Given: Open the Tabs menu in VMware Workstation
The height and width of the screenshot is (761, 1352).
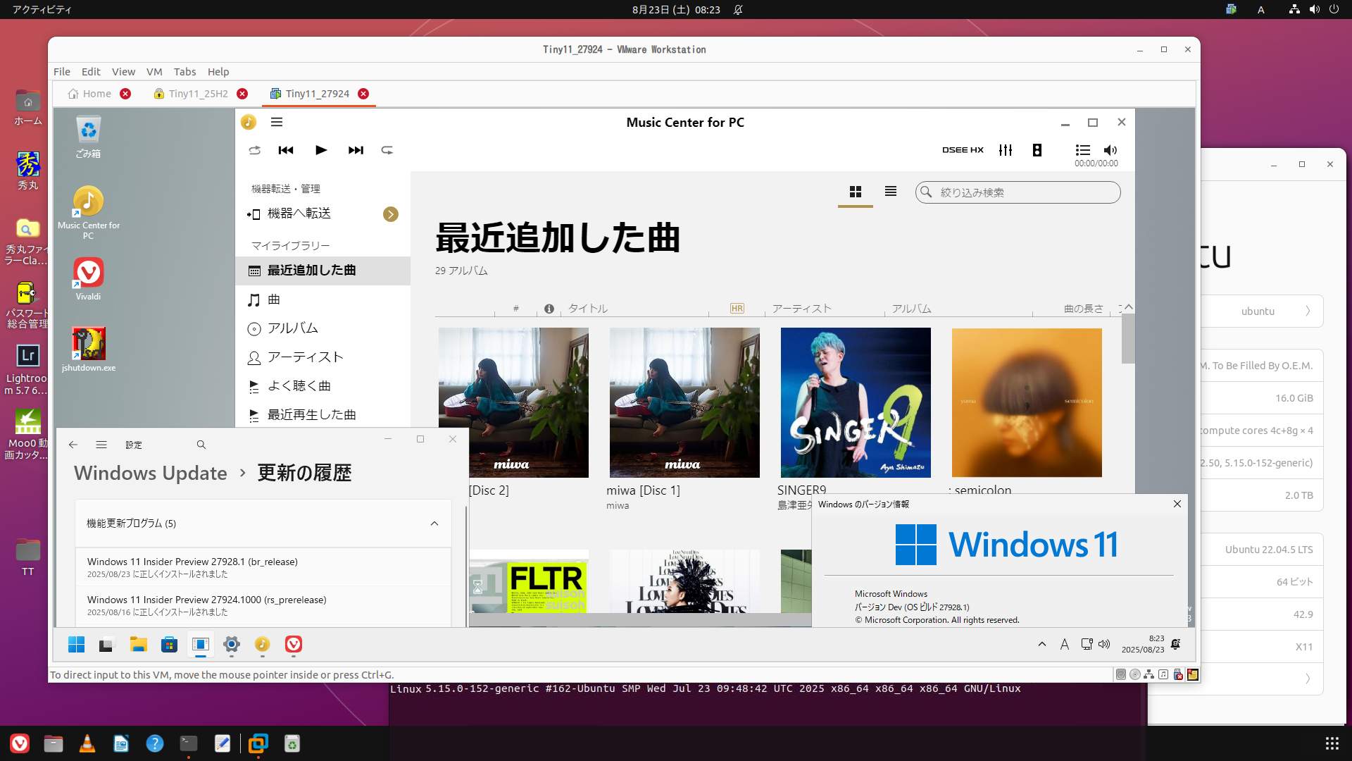Looking at the screenshot, I should point(184,72).
